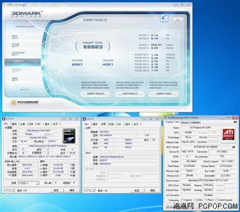Click the title icon of CPU-Z processor window
240x212 pixels.
(4, 119)
